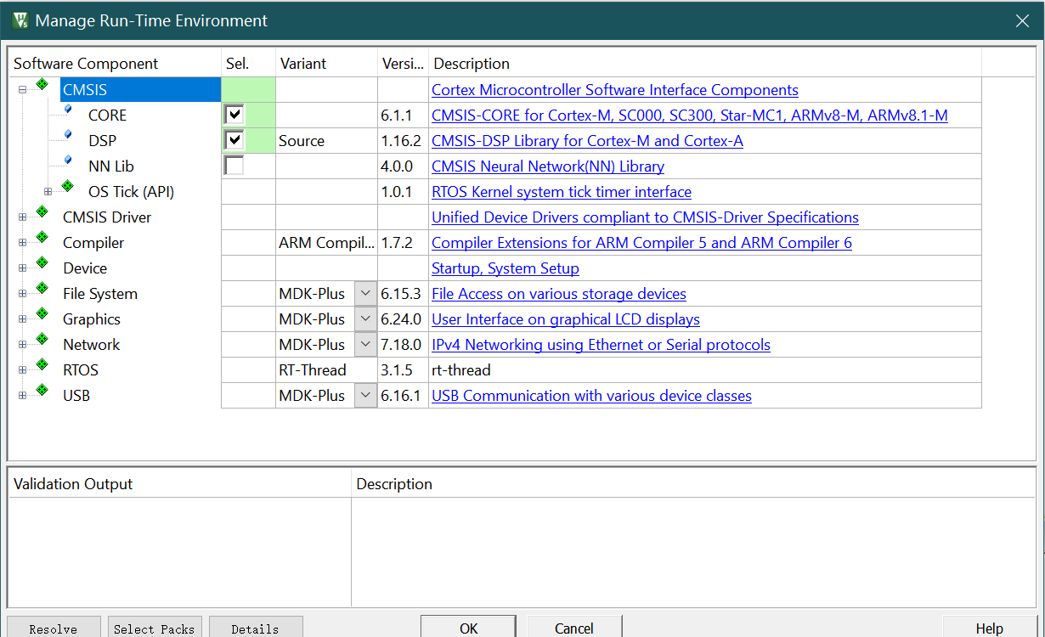Expand the USB tree node

(x=22, y=396)
